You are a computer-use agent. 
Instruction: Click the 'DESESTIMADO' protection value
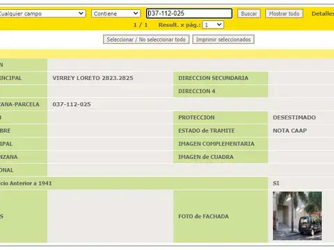[x=294, y=117]
